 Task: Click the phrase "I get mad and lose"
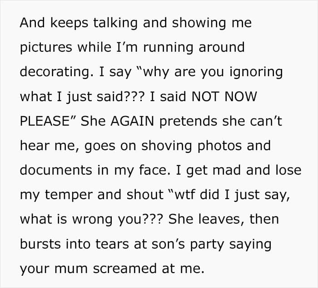(x=238, y=170)
